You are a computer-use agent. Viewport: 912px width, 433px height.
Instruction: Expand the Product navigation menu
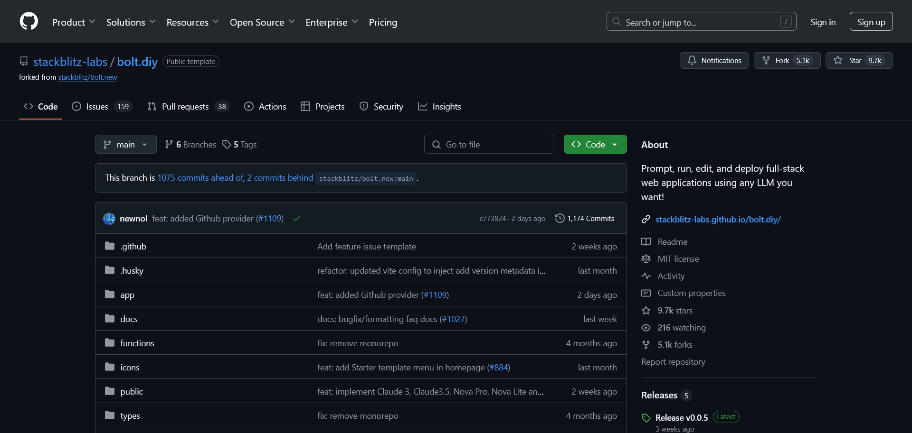click(74, 22)
